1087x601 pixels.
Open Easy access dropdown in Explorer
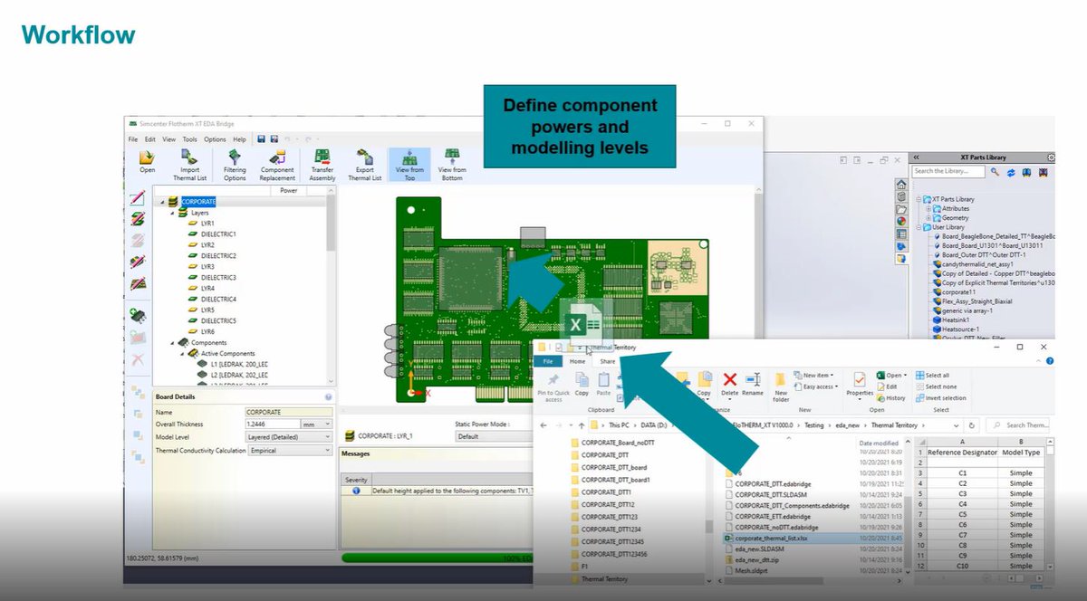point(815,386)
